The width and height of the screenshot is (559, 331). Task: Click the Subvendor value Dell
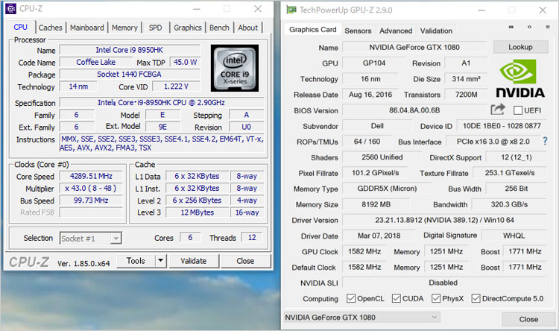[x=377, y=125]
